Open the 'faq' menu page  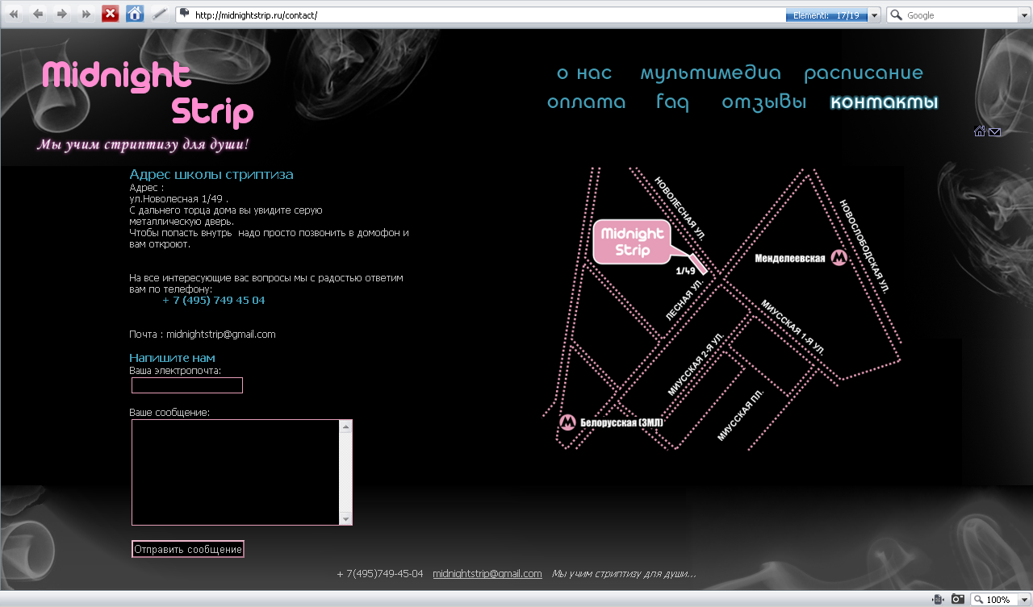tap(672, 102)
